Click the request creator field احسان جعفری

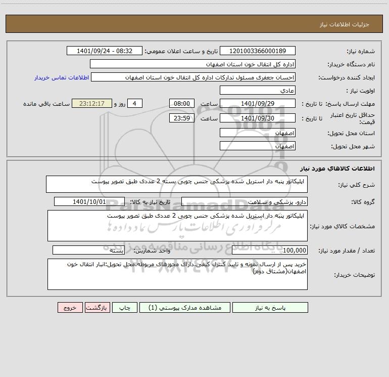193,77
